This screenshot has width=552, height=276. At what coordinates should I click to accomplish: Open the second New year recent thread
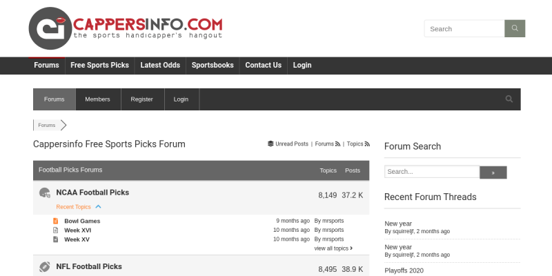pyautogui.click(x=398, y=247)
